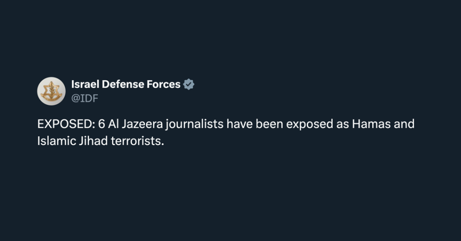The width and height of the screenshot is (461, 241).
Task: Click the blue verified badge
Action: coord(189,84)
